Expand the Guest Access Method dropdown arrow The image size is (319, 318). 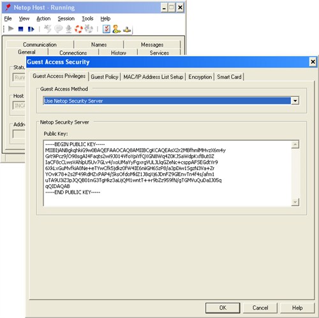click(295, 101)
